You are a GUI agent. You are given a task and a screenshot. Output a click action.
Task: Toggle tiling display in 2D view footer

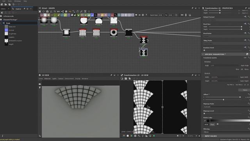[x=131, y=136]
